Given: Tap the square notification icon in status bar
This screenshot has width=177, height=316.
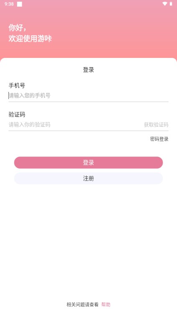Looking at the screenshot, I should tap(20, 4).
